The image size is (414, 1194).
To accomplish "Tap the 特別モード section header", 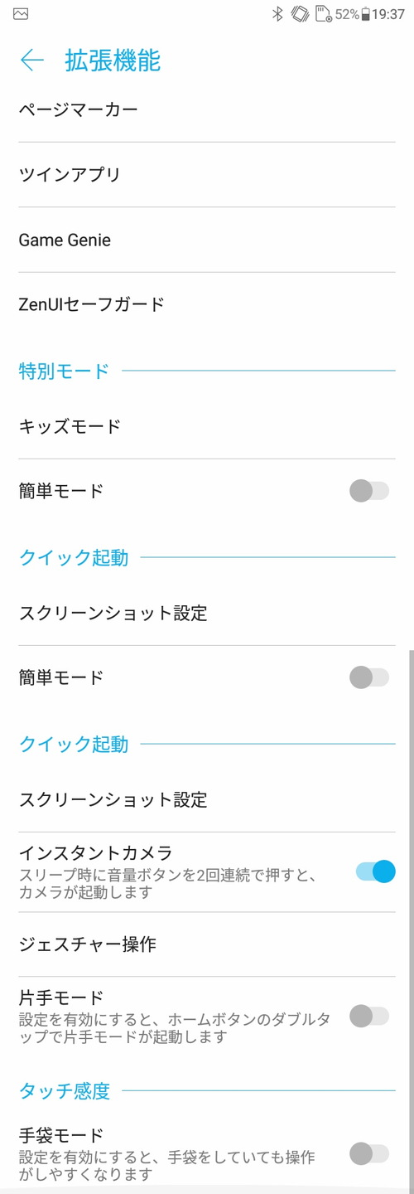I will [64, 371].
